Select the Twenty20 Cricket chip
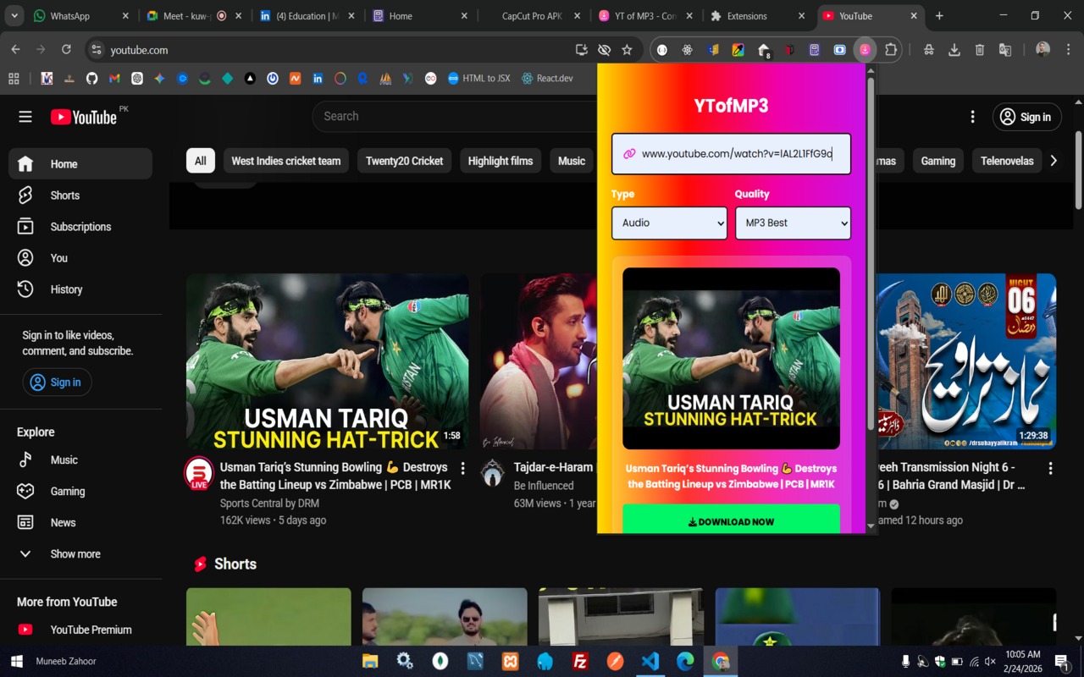The width and height of the screenshot is (1084, 677). point(405,161)
